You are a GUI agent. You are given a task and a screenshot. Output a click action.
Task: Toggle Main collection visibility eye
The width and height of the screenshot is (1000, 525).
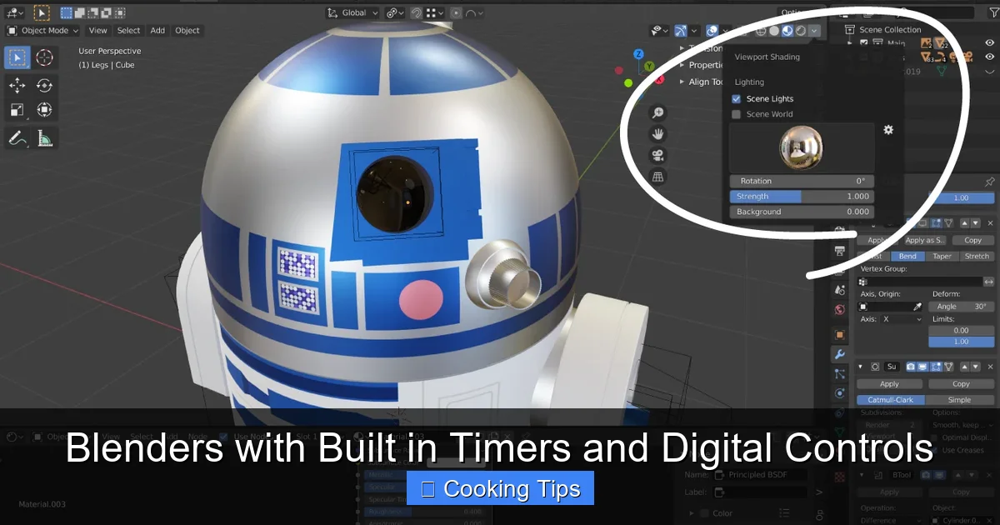[990, 42]
